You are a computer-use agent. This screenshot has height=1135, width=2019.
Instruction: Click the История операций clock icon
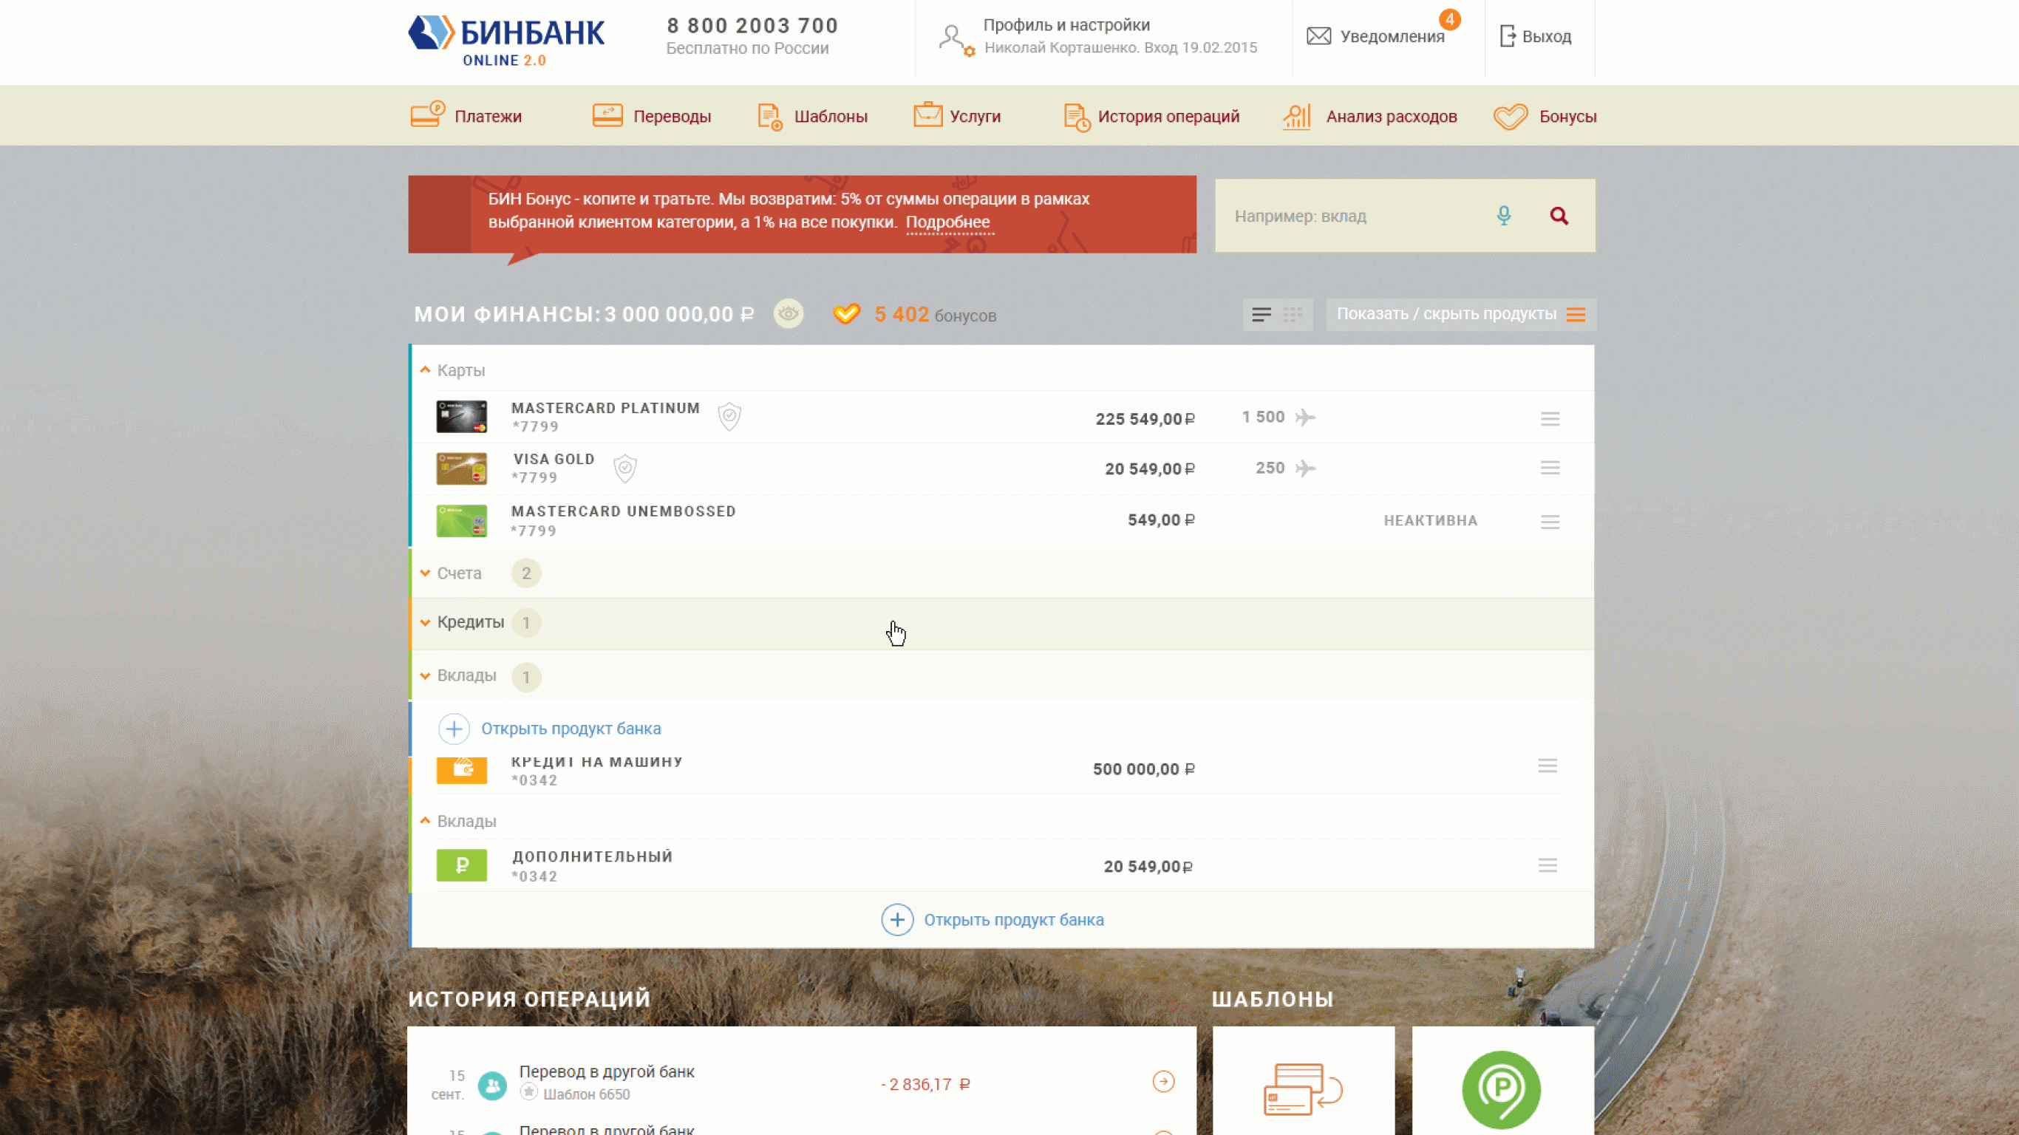point(1077,117)
